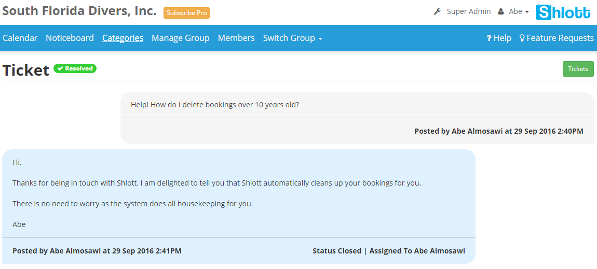Viewport: 597px width, 269px height.
Task: View the Members page
Action: pos(236,38)
